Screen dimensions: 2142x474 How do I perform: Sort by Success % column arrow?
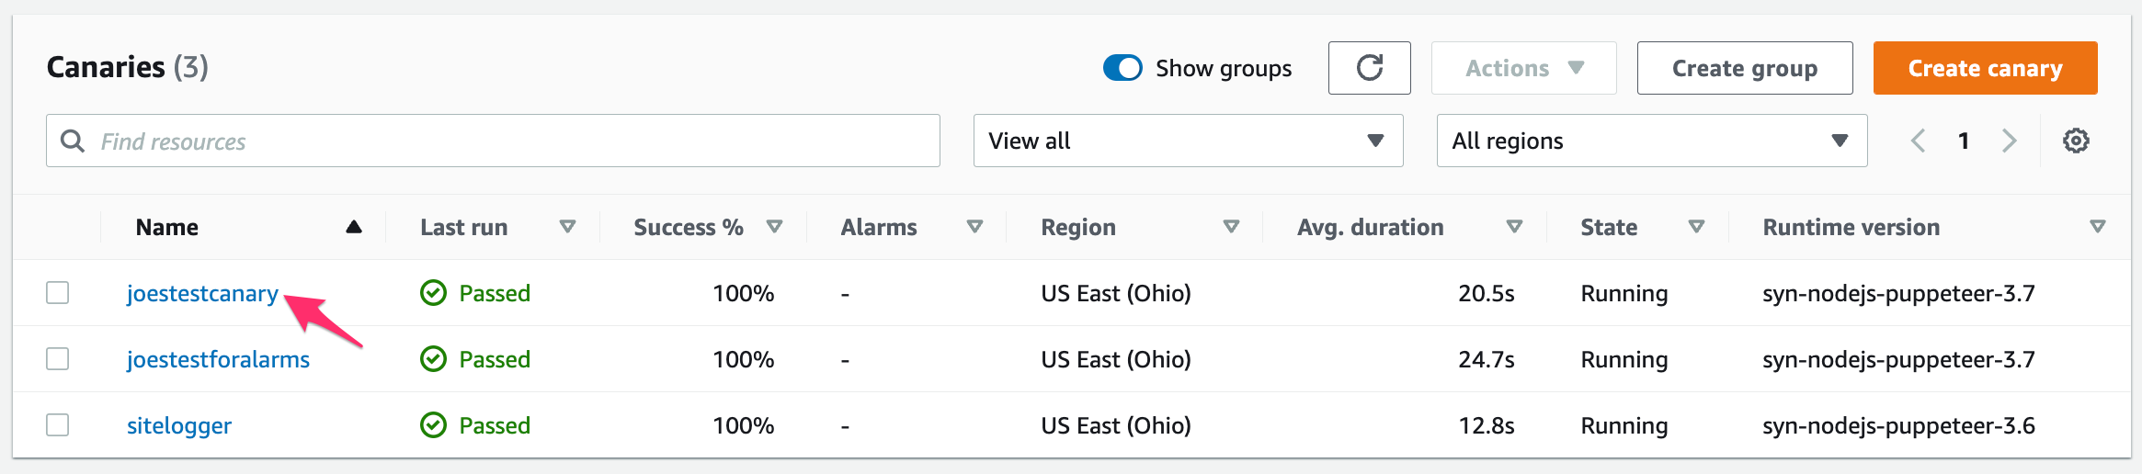(x=775, y=227)
